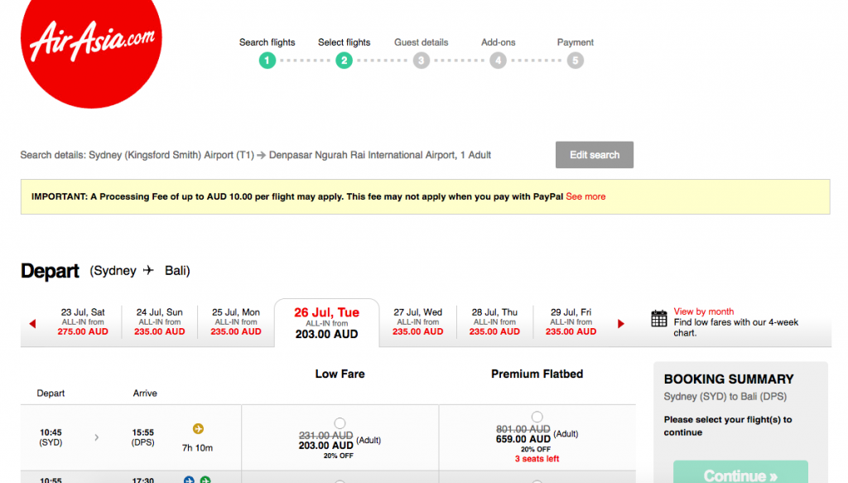This screenshot has height=483, width=848.
Task: Expand details for the 10:45 Sydney flight
Action: tap(96, 437)
